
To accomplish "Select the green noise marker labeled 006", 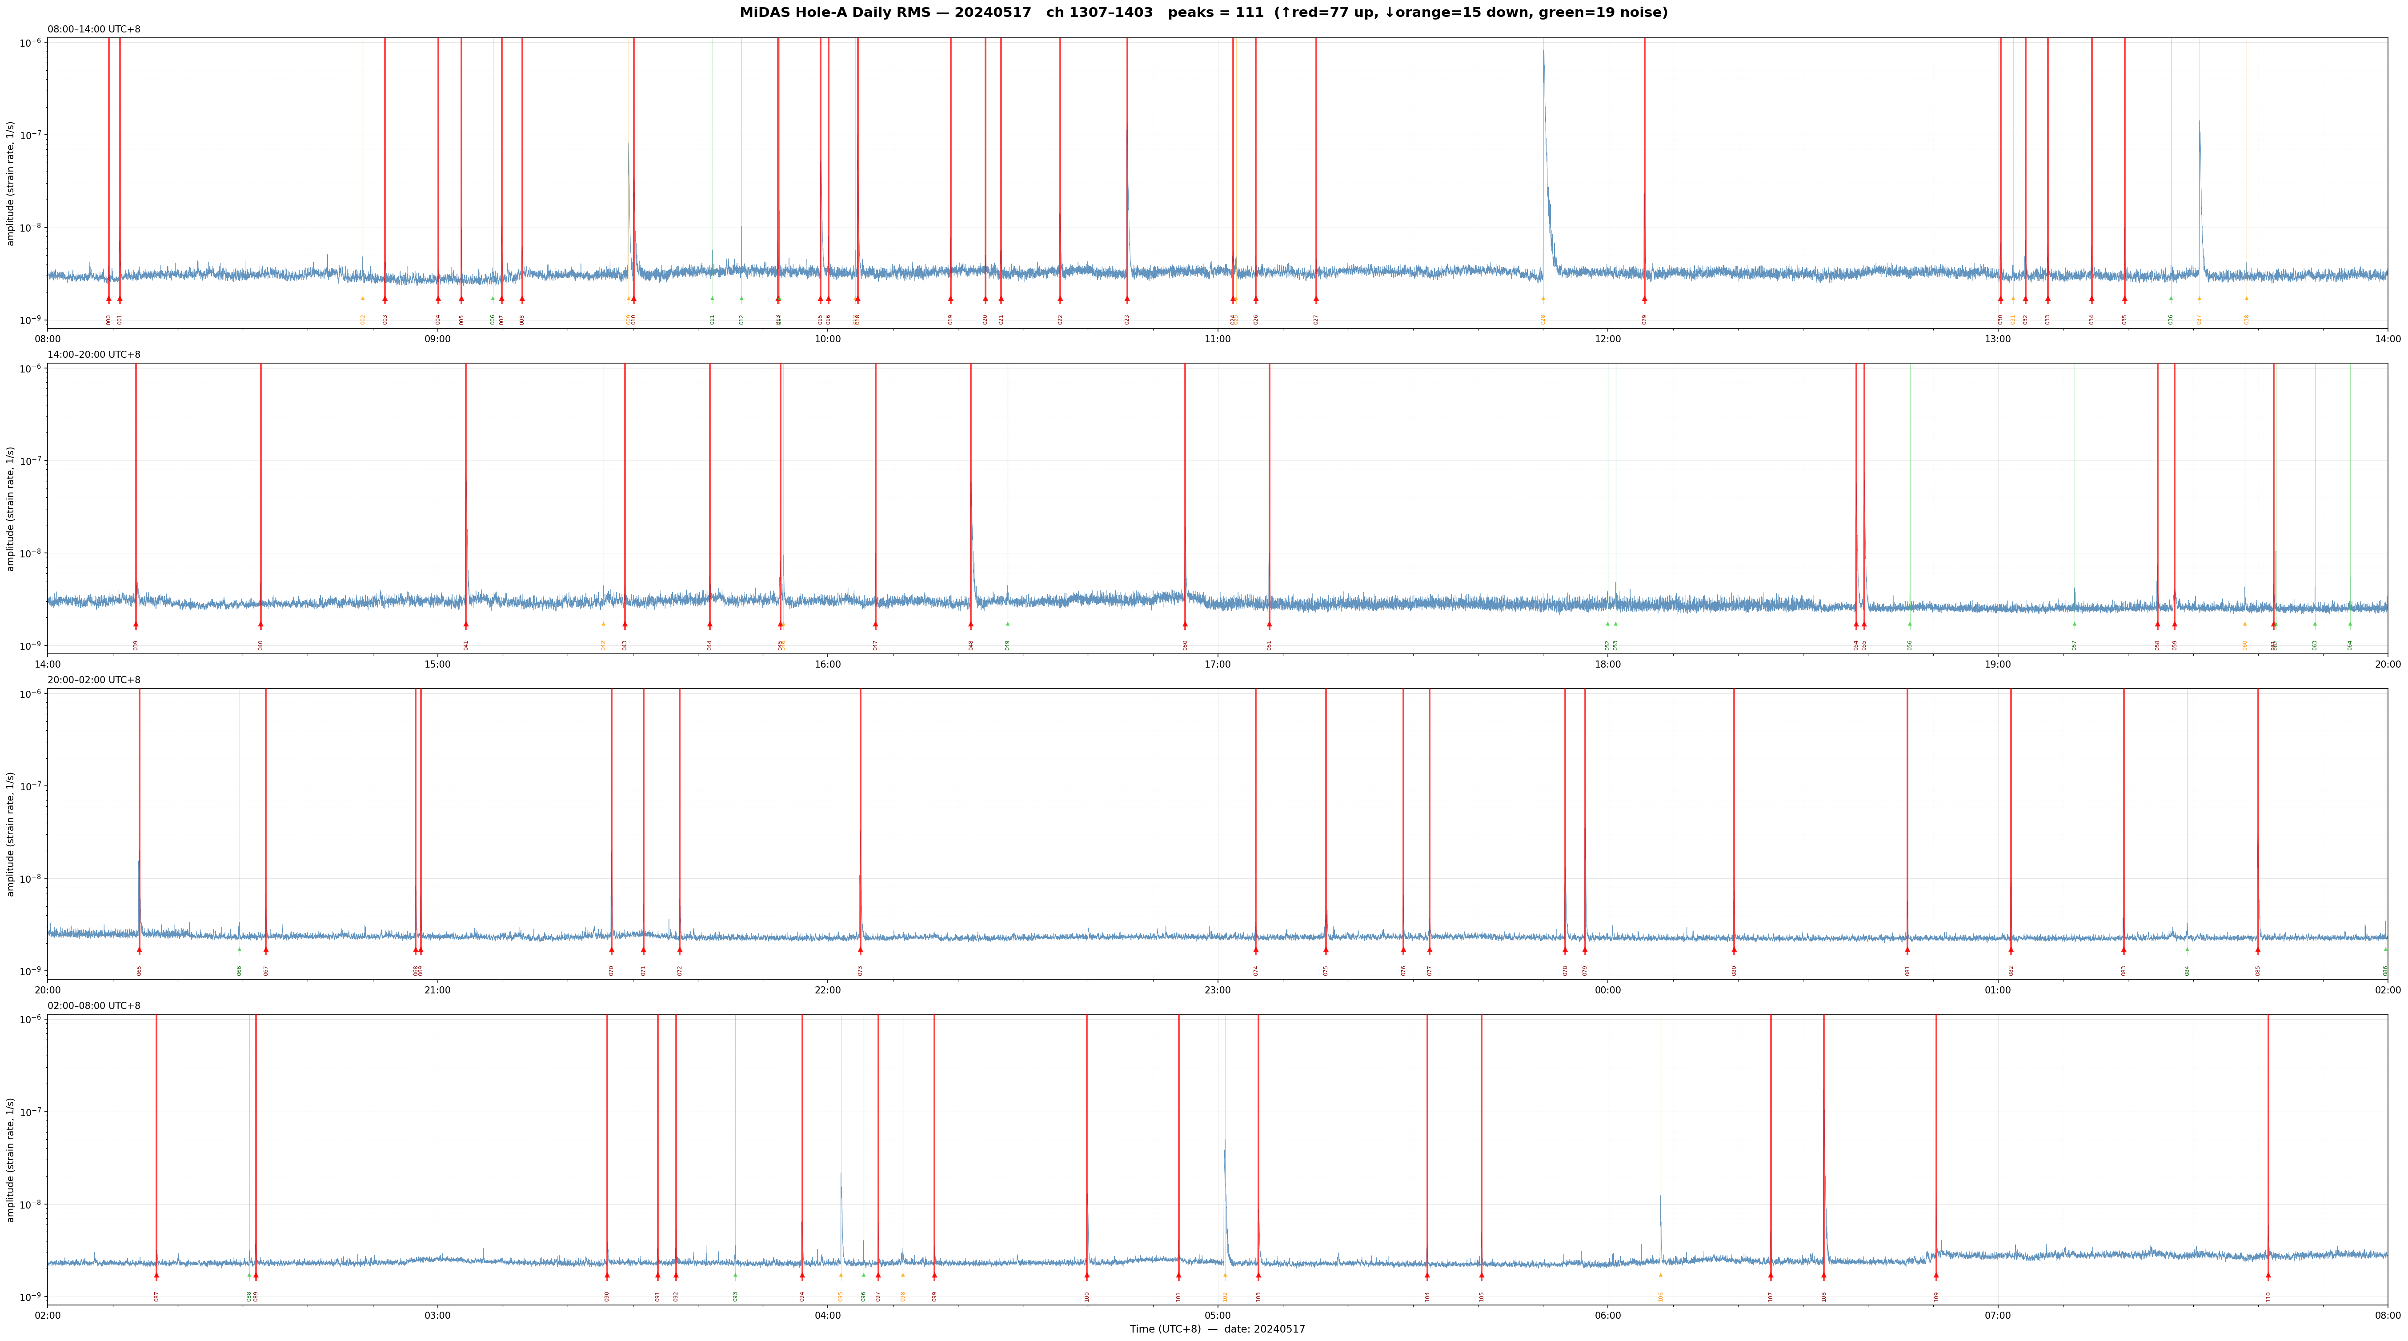I will 493,299.
